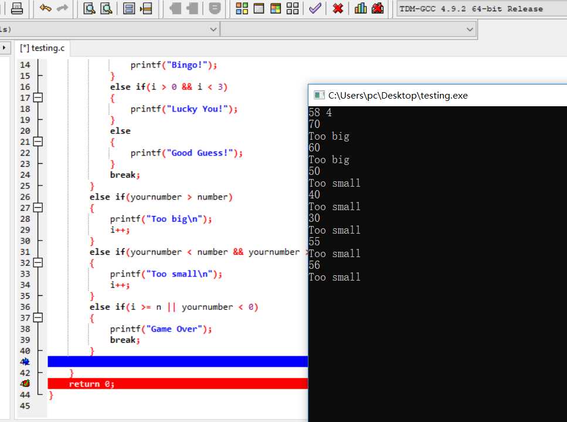This screenshot has width=567, height=422.
Task: Click the grayed Redo arrow
Action: click(x=63, y=8)
